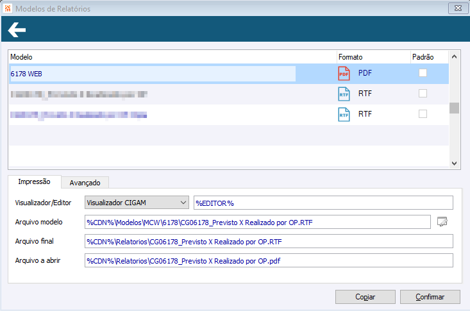
Task: Click the Confirmar button
Action: (430, 297)
